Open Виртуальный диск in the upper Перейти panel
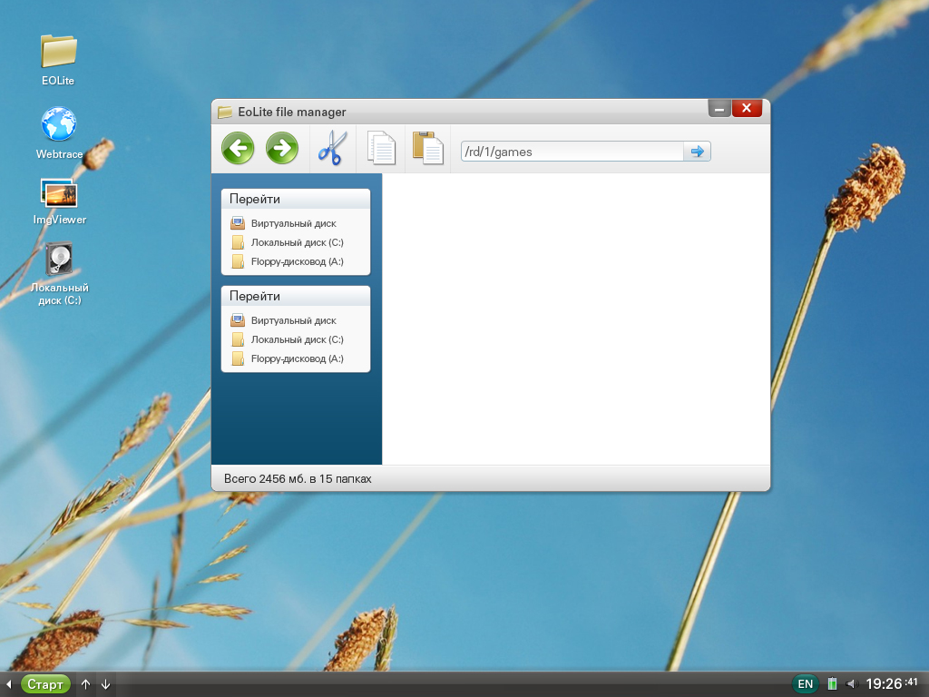Viewport: 929px width, 697px height. (293, 223)
